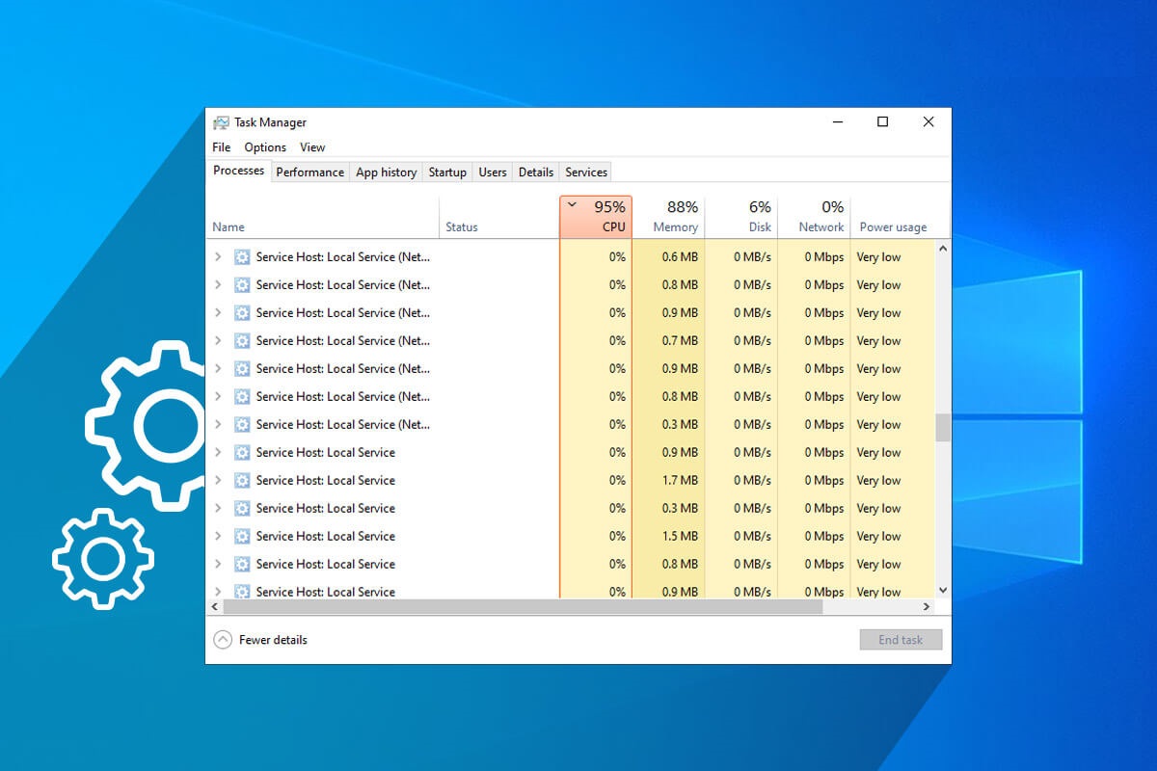Switch to the Details tab
1157x771 pixels.
(536, 173)
